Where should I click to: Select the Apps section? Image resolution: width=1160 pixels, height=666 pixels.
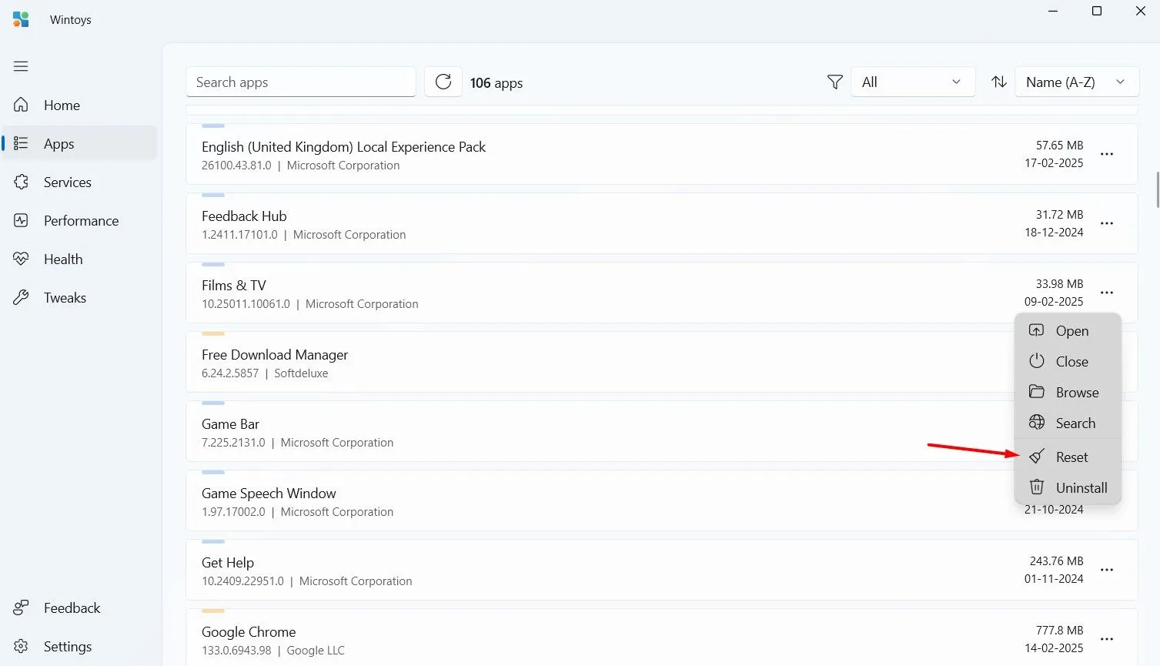(x=79, y=144)
